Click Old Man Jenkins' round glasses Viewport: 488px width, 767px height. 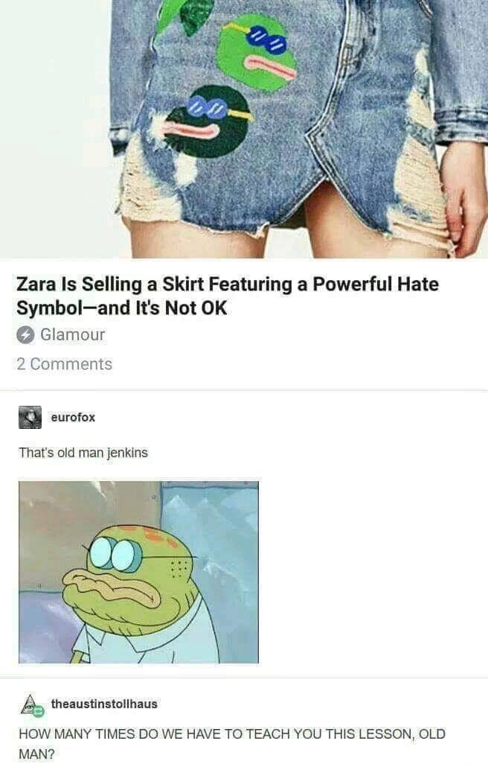116,555
